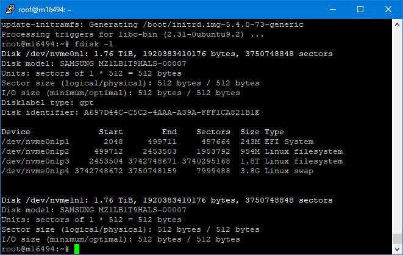
Task: Click 'Disklabel type: gpt' line
Action: click(x=48, y=102)
